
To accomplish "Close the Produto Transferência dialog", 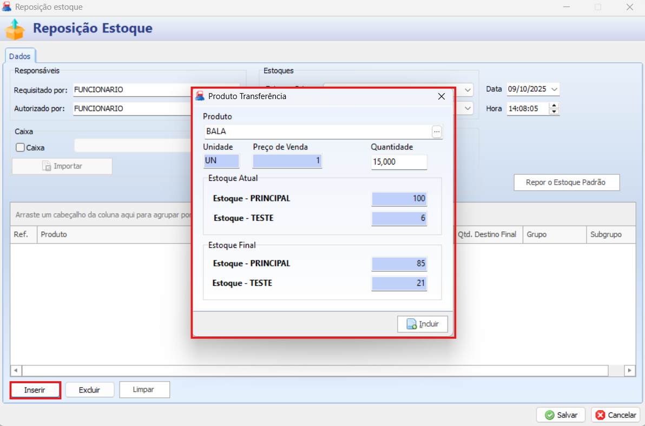I will click(x=441, y=96).
